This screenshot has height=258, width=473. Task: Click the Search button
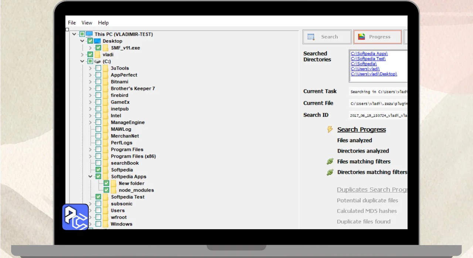(x=327, y=37)
